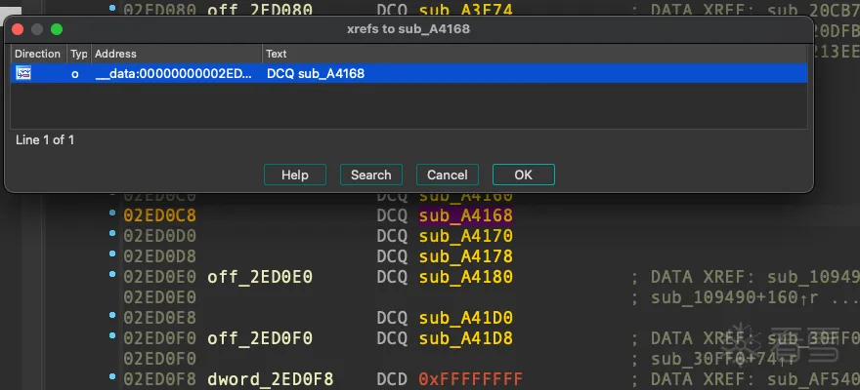Sort xrefs by Direction column header
Screen dimensions: 860x390
[x=37, y=54]
